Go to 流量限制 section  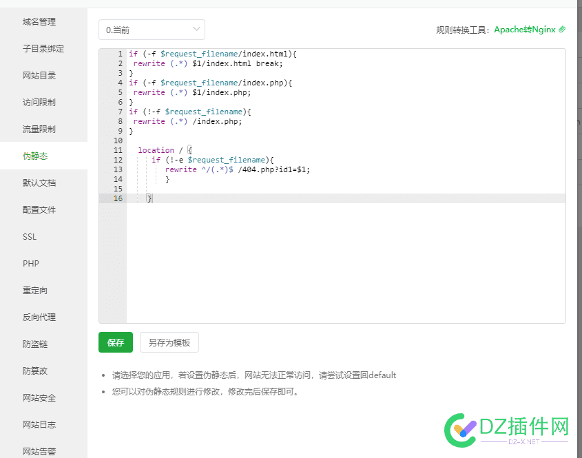coord(39,129)
